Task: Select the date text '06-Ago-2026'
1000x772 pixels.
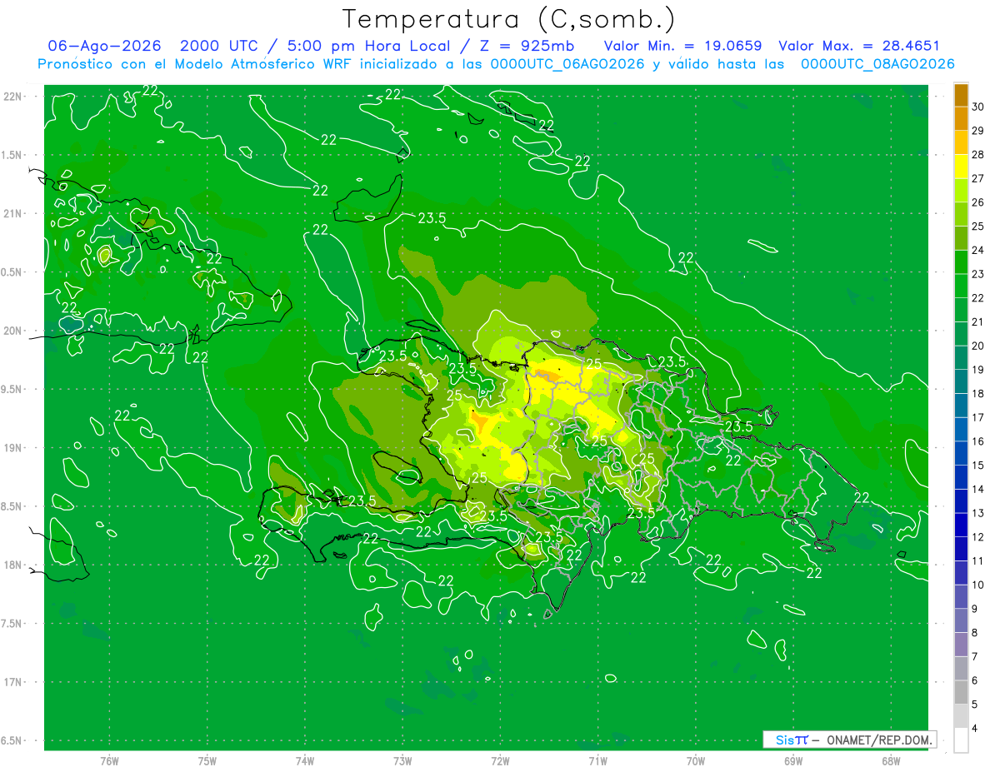Action: coord(104,46)
